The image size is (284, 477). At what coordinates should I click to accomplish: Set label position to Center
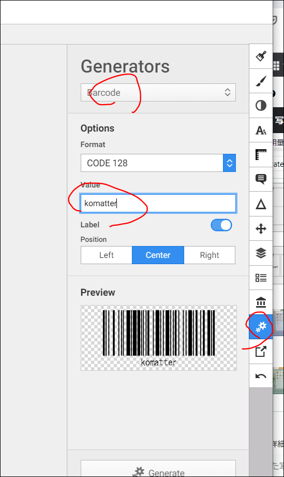click(x=158, y=255)
